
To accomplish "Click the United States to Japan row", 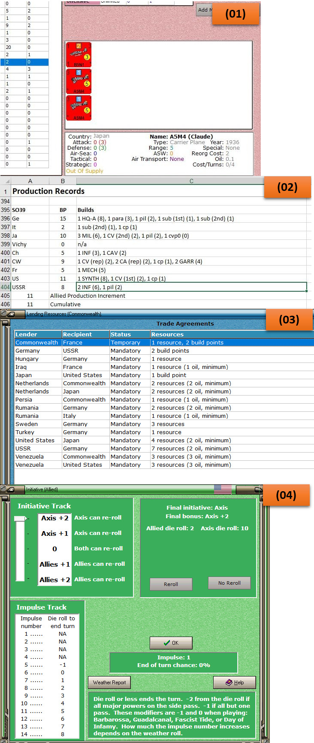I will 164,440.
